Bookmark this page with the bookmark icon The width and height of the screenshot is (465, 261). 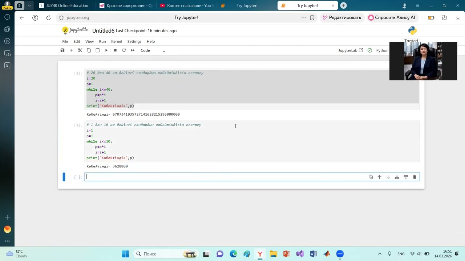tap(312, 18)
